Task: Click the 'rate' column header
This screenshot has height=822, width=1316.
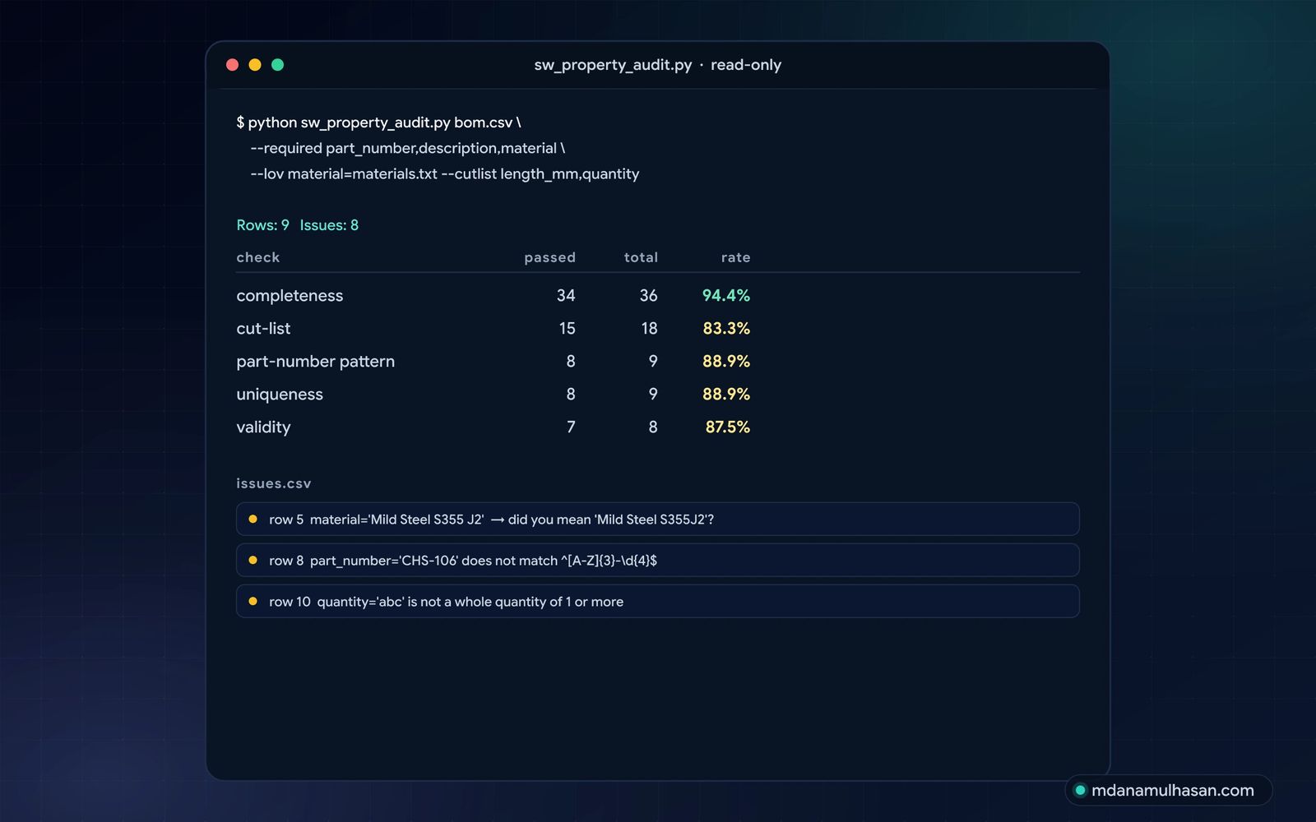Action: point(735,257)
